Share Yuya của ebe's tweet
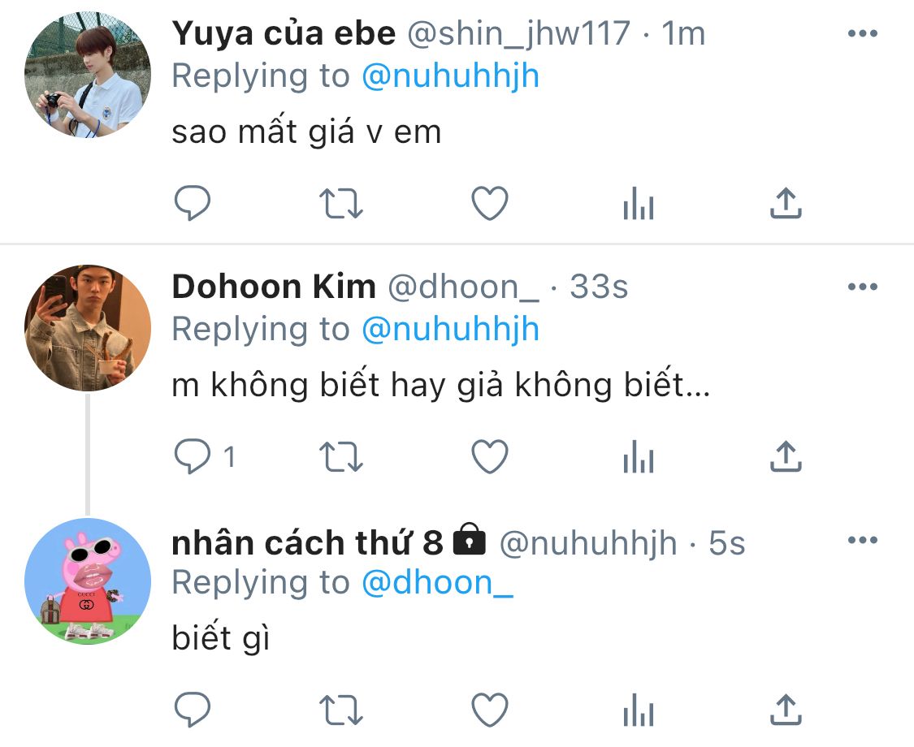The image size is (914, 747). click(786, 203)
